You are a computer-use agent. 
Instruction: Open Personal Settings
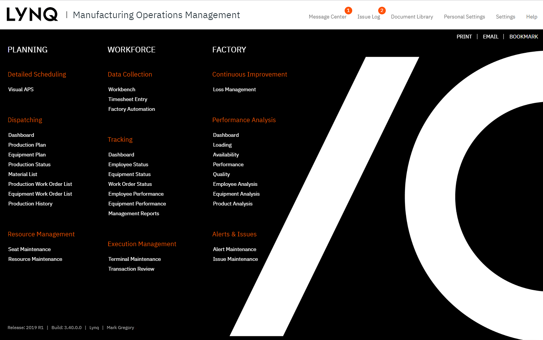point(464,17)
